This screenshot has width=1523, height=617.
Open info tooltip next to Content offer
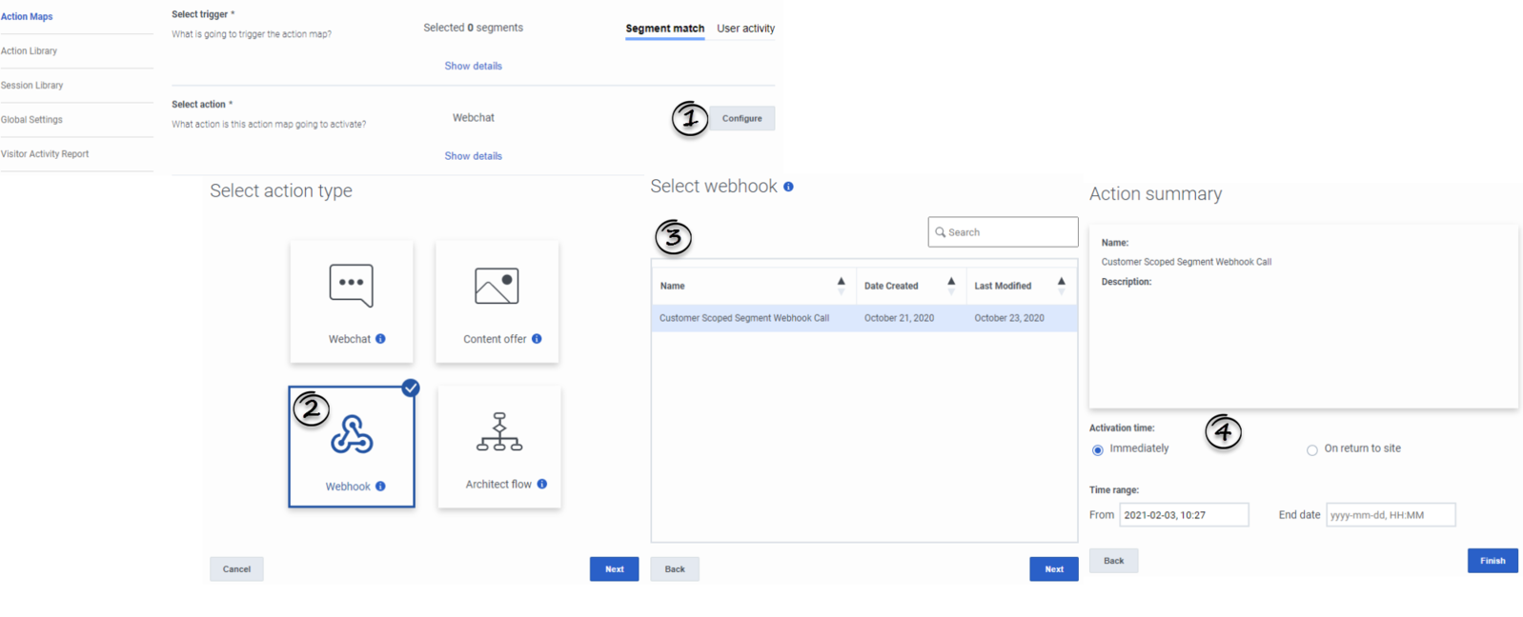537,339
